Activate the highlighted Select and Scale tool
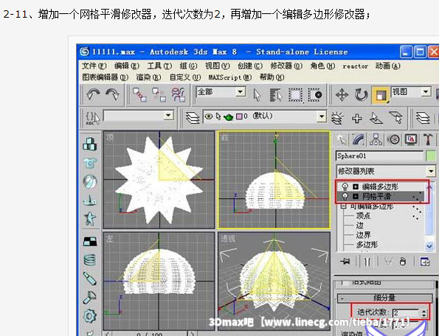 (x=381, y=95)
